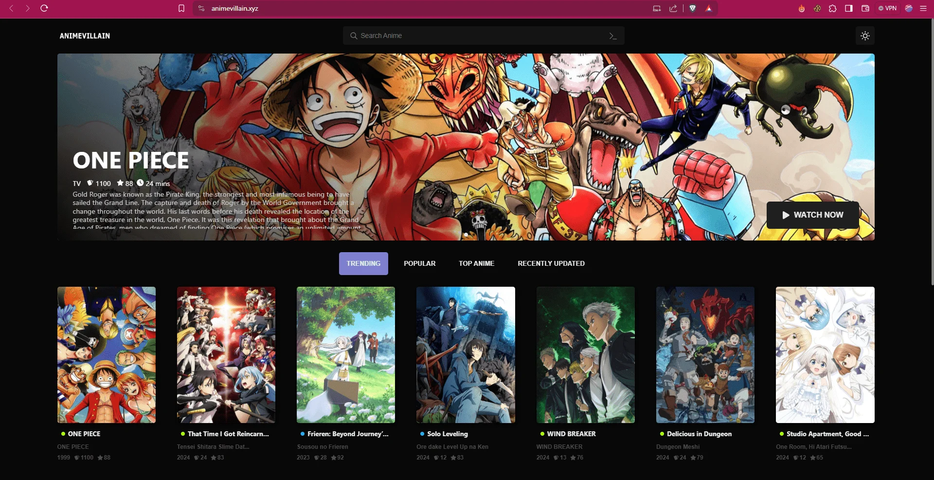Open the Brave Rewards triangle icon
Screen dimensions: 934x480
pyautogui.click(x=709, y=8)
